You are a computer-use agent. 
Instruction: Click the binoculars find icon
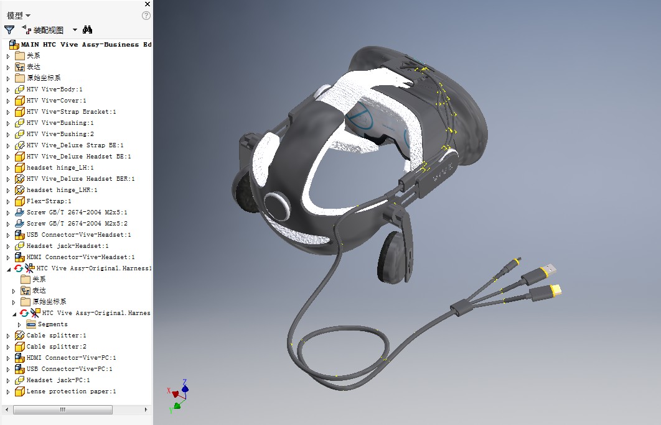(x=88, y=29)
